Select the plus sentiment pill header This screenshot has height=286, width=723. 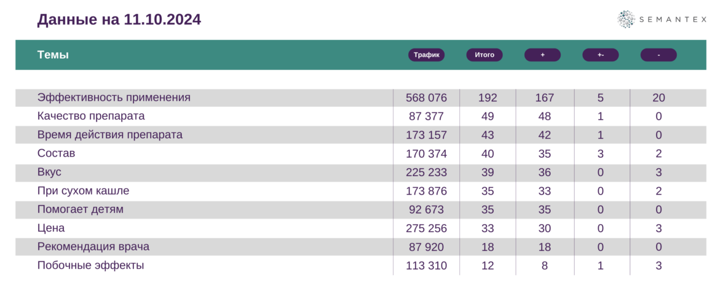[x=542, y=55]
